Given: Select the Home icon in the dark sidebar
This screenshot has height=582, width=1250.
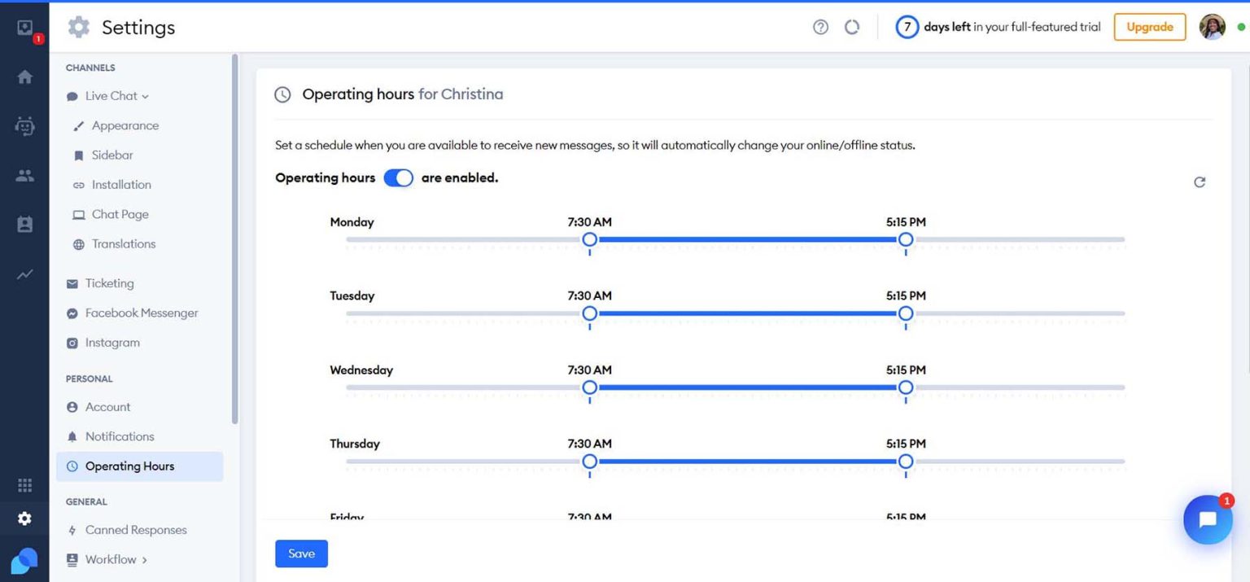Looking at the screenshot, I should pyautogui.click(x=24, y=76).
